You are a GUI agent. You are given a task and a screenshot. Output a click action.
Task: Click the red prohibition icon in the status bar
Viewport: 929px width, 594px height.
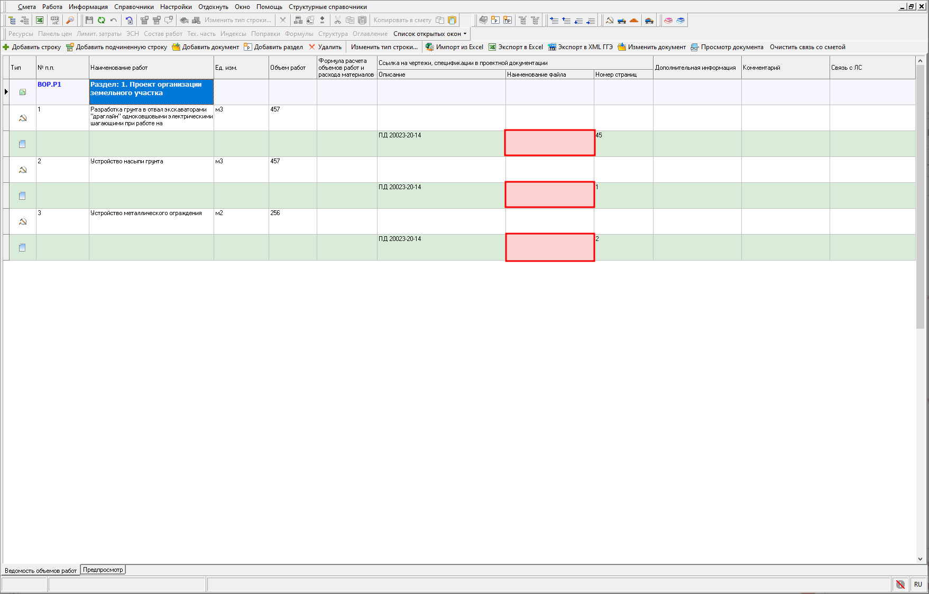pyautogui.click(x=900, y=584)
